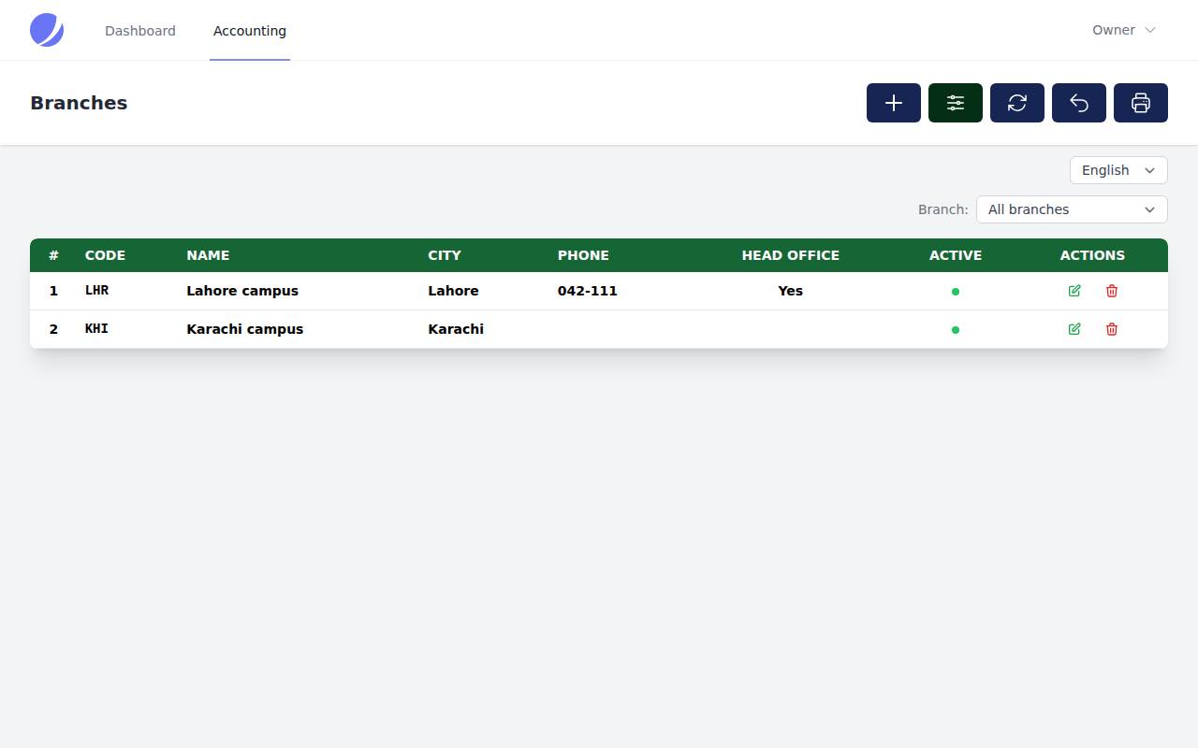Open the Owner user menu

click(x=1124, y=30)
